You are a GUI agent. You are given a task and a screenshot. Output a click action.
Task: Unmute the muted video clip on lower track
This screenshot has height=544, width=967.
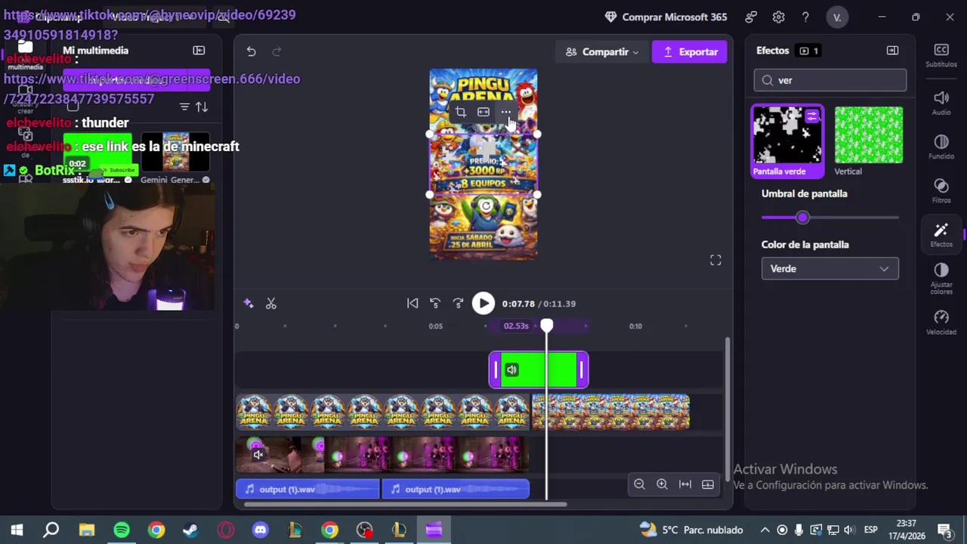point(258,454)
